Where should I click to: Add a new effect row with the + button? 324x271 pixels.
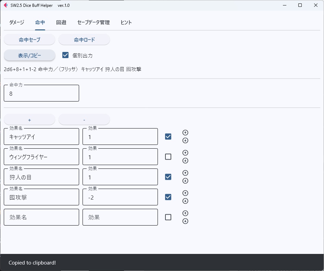click(29, 119)
